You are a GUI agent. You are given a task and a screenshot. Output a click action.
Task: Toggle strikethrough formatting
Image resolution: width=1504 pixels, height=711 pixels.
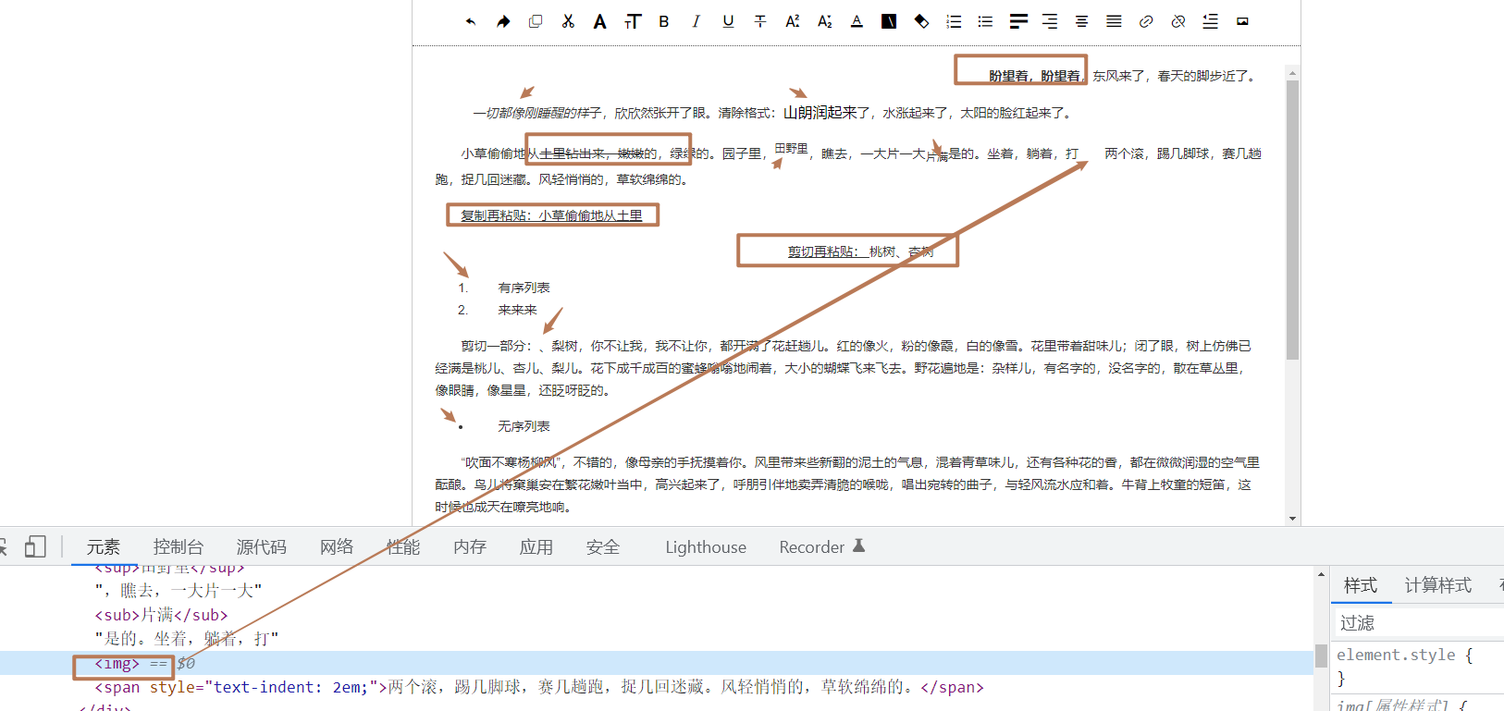click(x=760, y=21)
